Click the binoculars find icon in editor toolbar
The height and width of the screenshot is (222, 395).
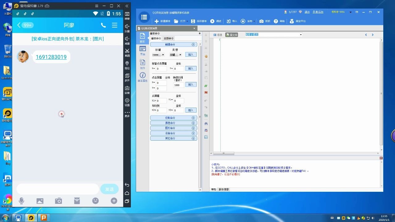(x=206, y=123)
